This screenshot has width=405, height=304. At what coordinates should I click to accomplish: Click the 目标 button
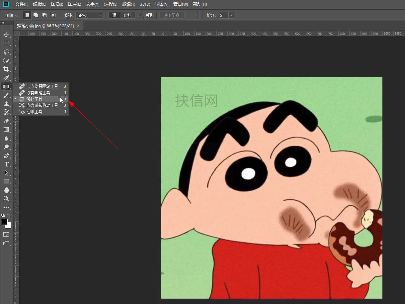point(127,15)
